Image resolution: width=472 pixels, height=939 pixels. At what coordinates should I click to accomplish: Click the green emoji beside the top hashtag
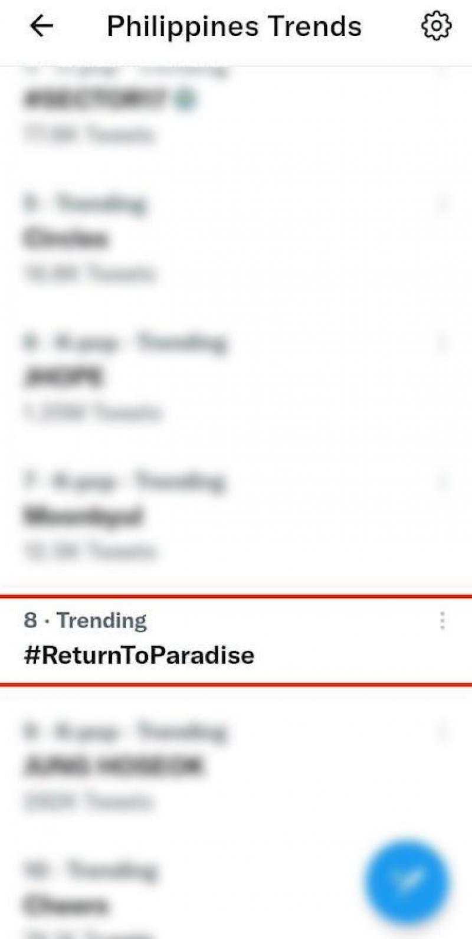186,99
